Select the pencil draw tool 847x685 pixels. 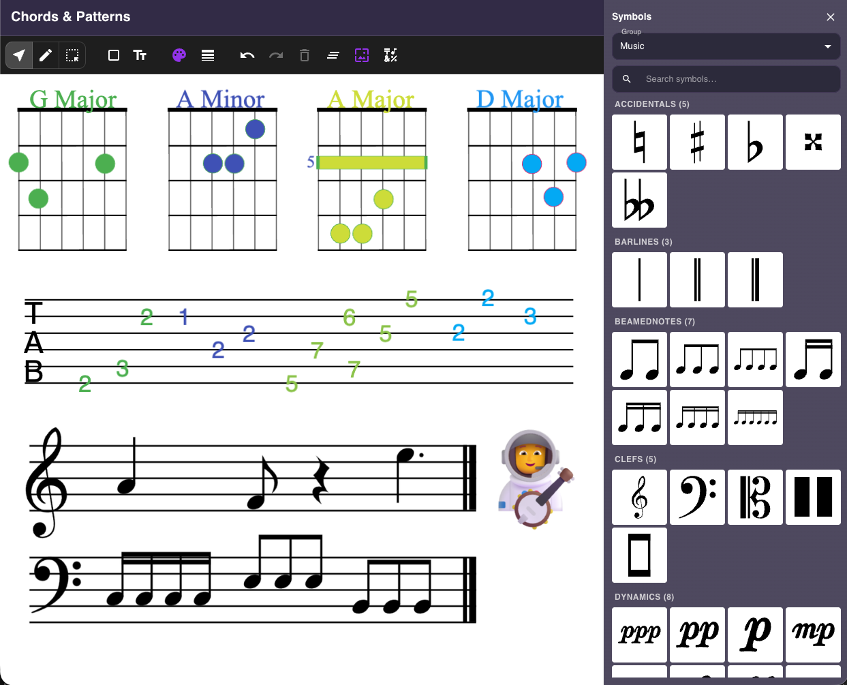pos(46,55)
